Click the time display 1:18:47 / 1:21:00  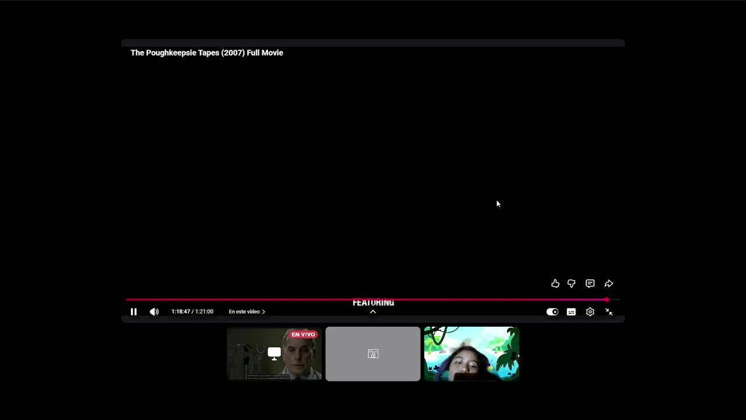point(192,311)
